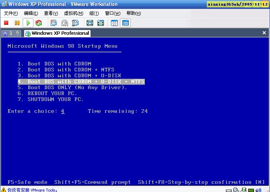The width and height of the screenshot is (270, 192).
Task: Select the Windows XP Professional tab
Action: pyautogui.click(x=57, y=33)
